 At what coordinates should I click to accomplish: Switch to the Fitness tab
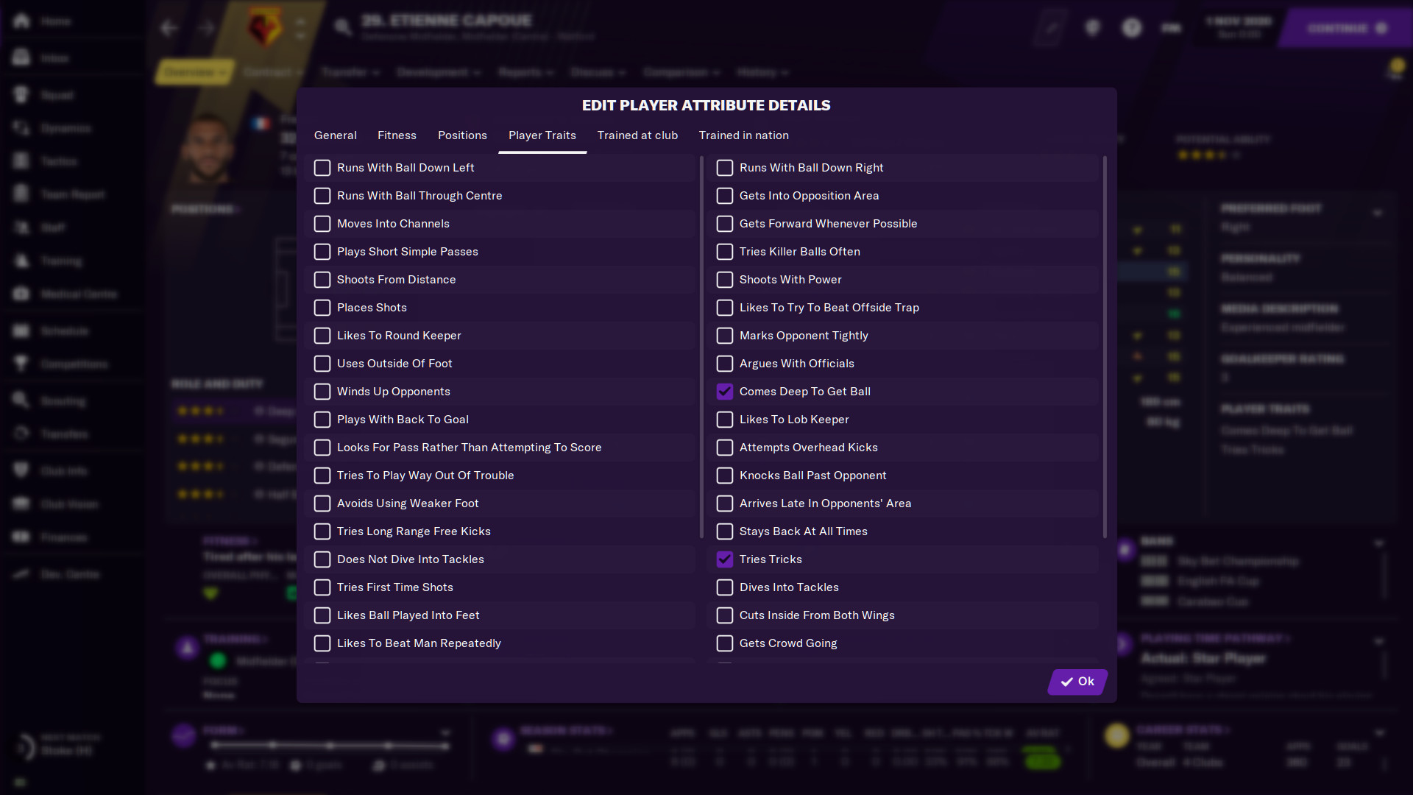click(x=397, y=135)
